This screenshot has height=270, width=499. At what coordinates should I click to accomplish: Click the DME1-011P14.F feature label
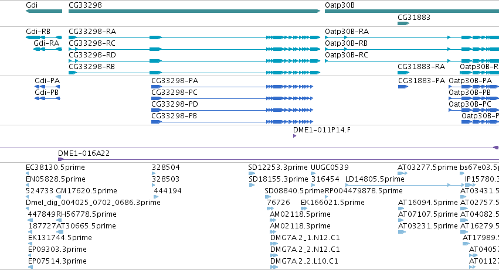coord(322,130)
